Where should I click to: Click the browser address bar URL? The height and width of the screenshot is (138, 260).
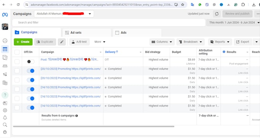click(x=101, y=5)
